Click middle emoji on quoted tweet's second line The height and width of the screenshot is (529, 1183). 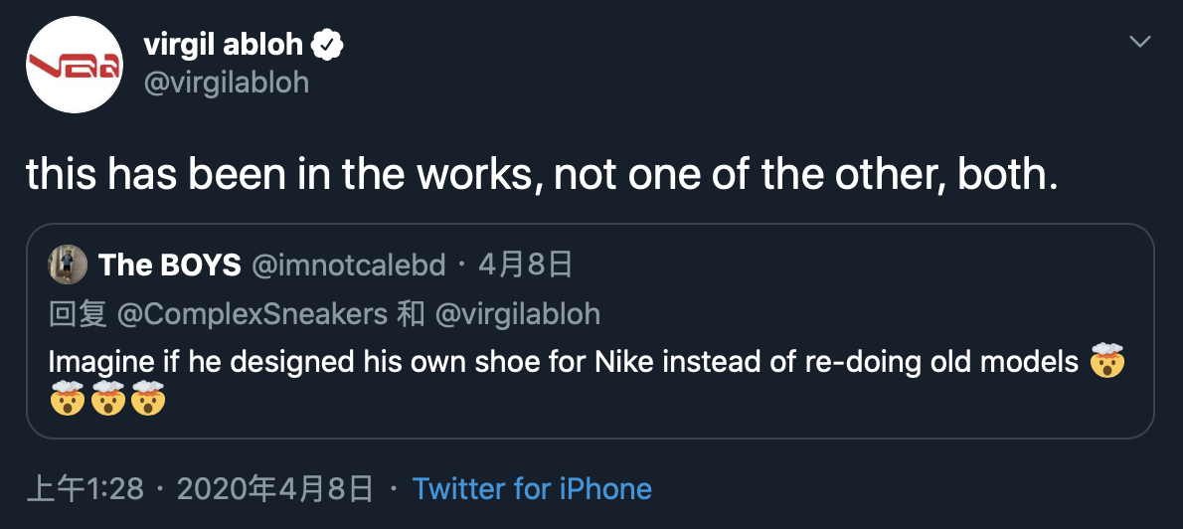[107, 401]
